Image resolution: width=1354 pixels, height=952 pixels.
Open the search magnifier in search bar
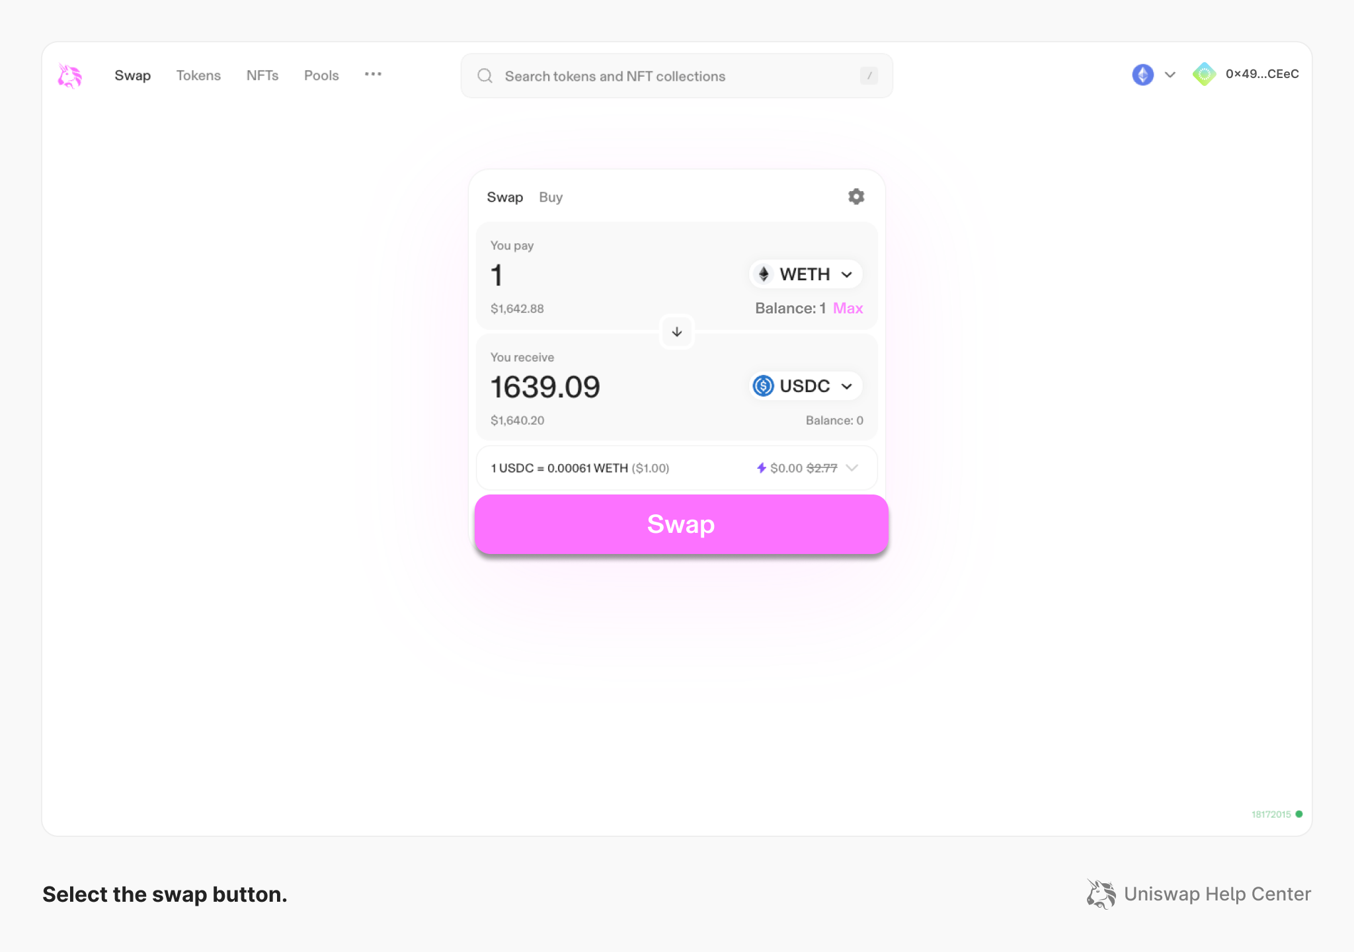[485, 75]
